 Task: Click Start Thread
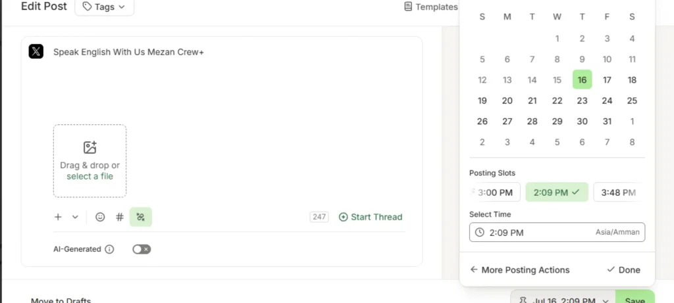click(x=371, y=217)
